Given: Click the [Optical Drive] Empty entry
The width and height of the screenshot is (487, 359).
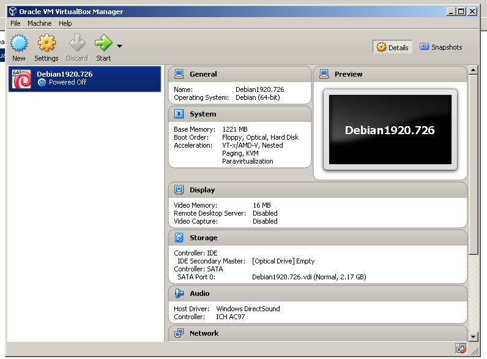Looking at the screenshot, I should tap(283, 261).
